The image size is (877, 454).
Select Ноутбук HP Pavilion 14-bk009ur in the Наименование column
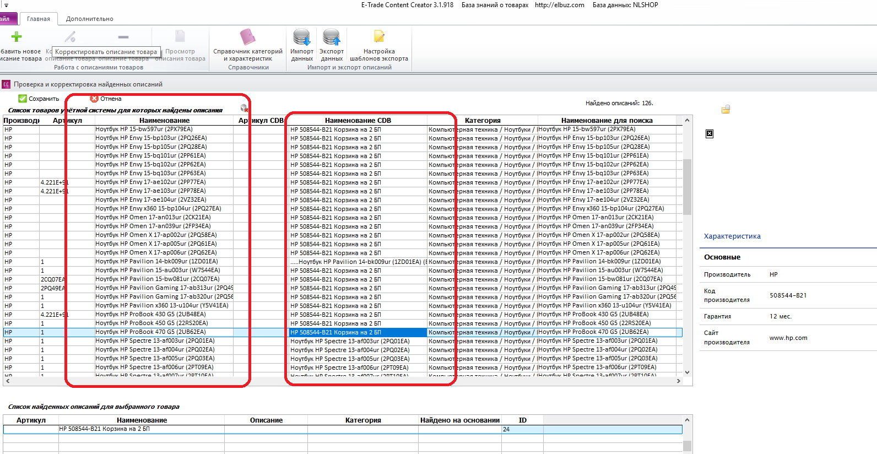[164, 262]
